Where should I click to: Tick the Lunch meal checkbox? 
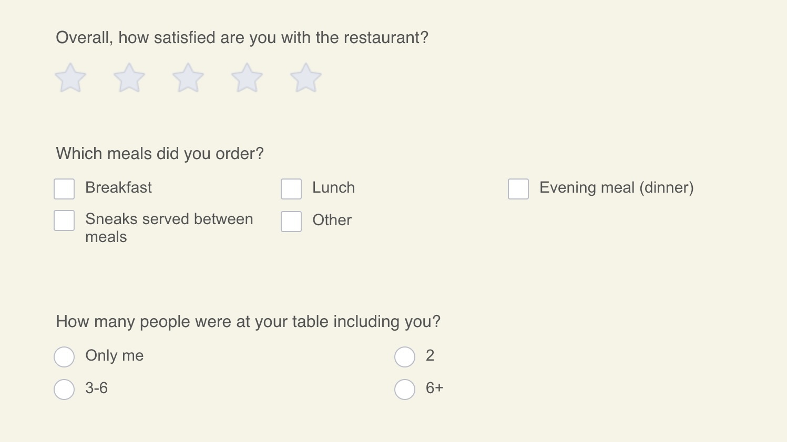click(291, 189)
